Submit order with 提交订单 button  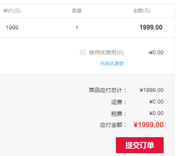140,145
